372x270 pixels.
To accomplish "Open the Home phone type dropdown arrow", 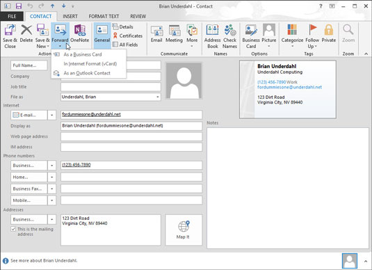I will coord(51,177).
